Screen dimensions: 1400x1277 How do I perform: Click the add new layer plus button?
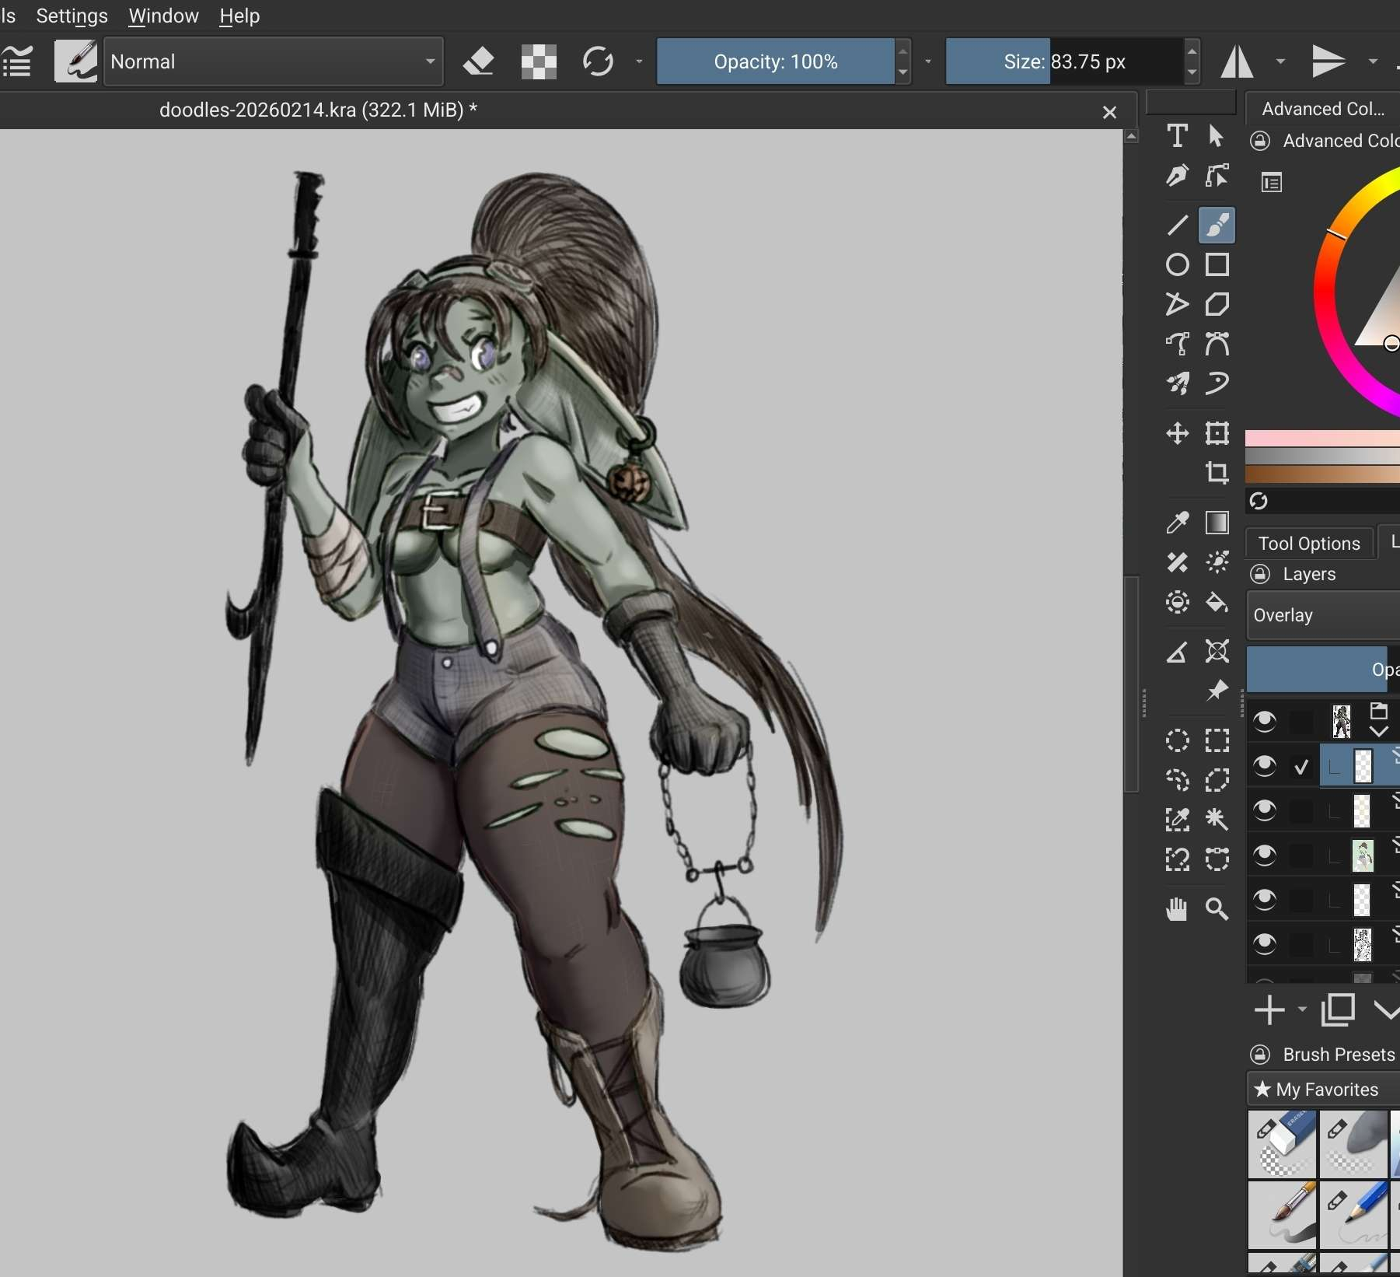click(x=1269, y=1009)
